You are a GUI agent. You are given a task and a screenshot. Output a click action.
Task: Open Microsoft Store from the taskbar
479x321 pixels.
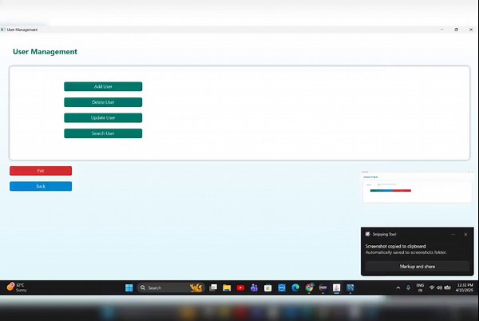[x=268, y=287]
